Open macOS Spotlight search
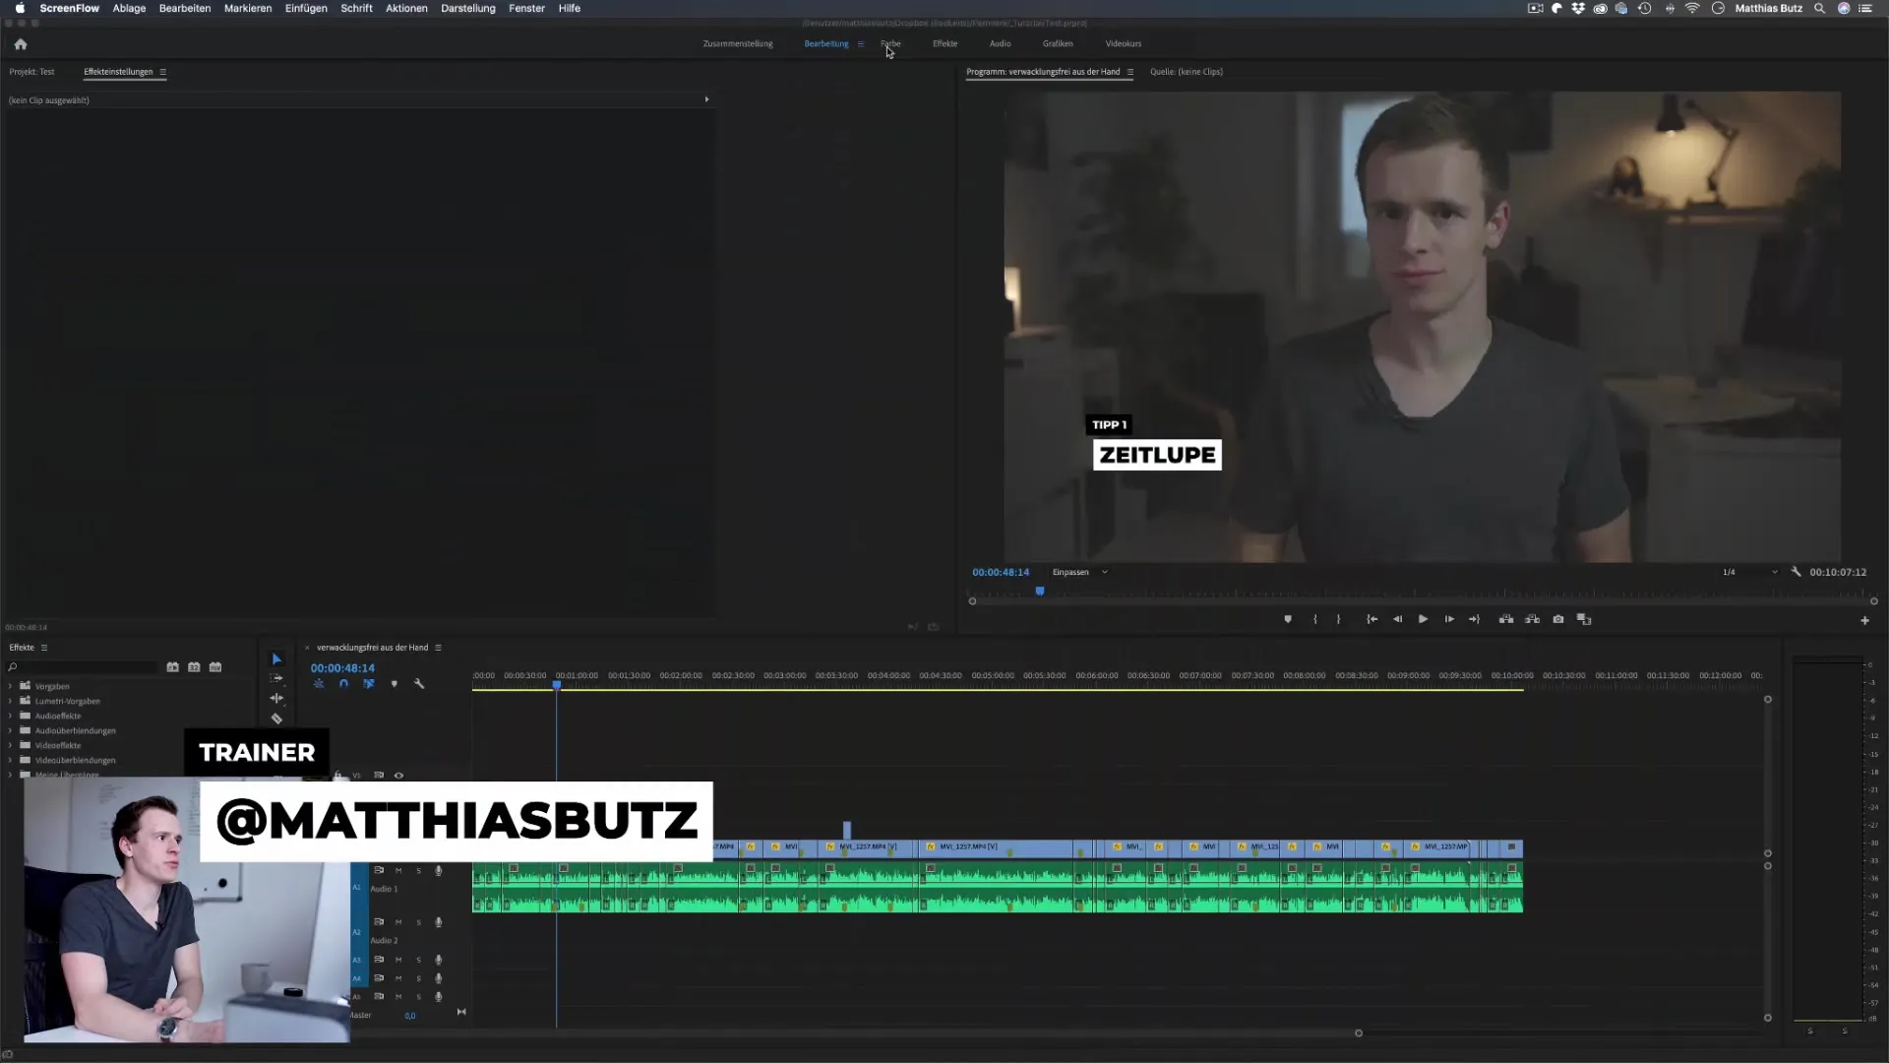This screenshot has height=1063, width=1889. [1819, 8]
